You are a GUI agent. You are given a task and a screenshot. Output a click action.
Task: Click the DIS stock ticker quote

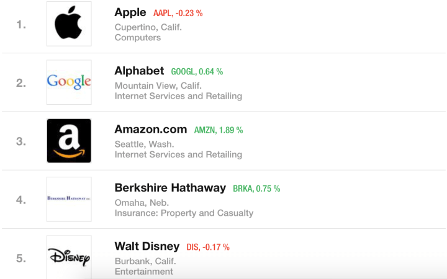[208, 247]
